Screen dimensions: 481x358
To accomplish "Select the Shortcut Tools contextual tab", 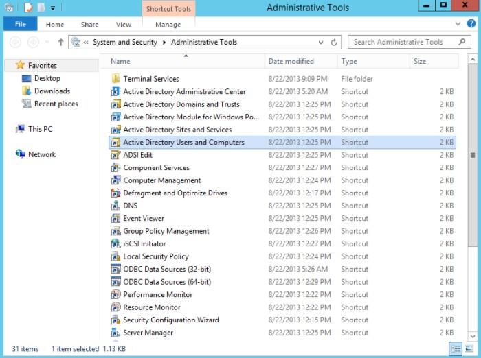I will click(169, 9).
